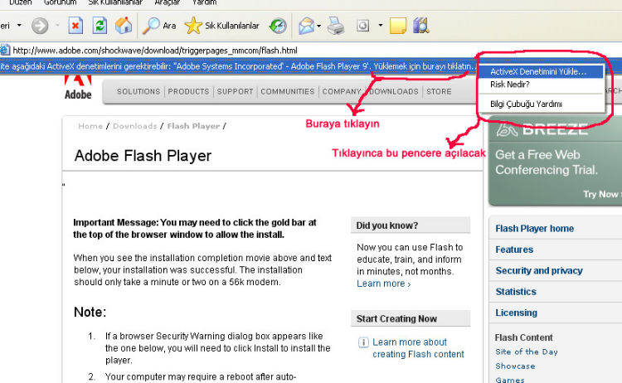
Task: Open Security and privacy sidebar link
Action: (x=539, y=271)
